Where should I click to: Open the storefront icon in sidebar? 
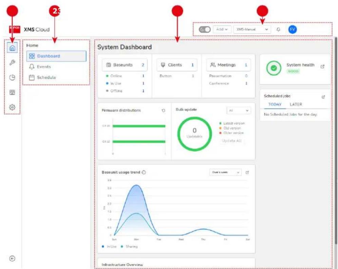(x=12, y=92)
